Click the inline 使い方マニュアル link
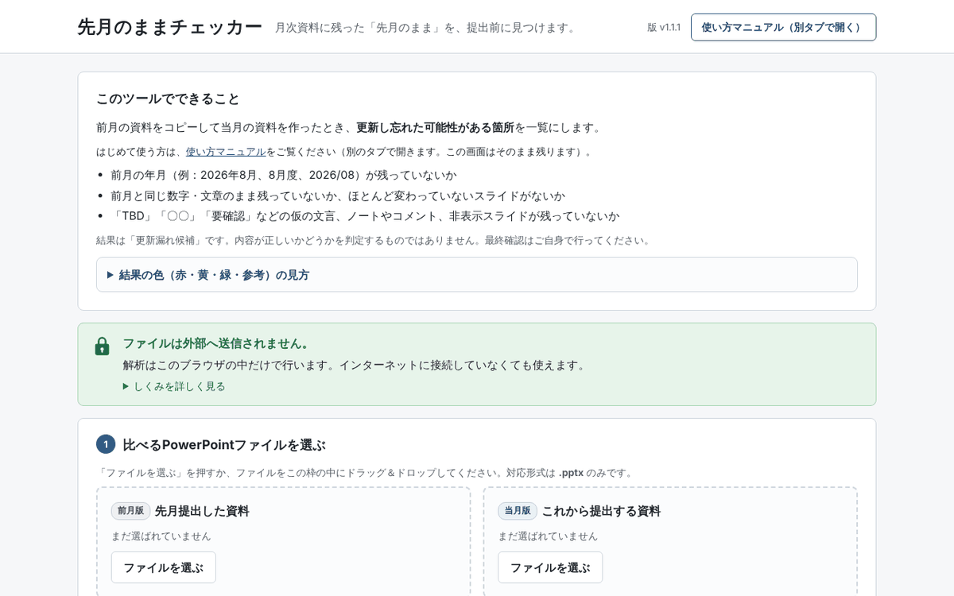954x596 pixels. point(226,152)
